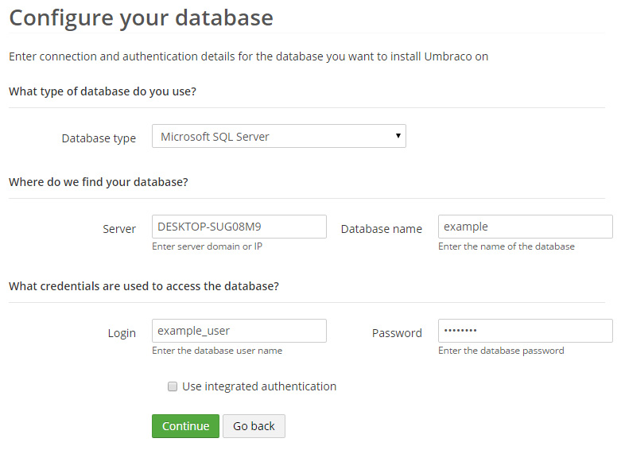Click the 'Enter the name of the database' hint
Viewport: 621px width, 450px height.
point(506,246)
